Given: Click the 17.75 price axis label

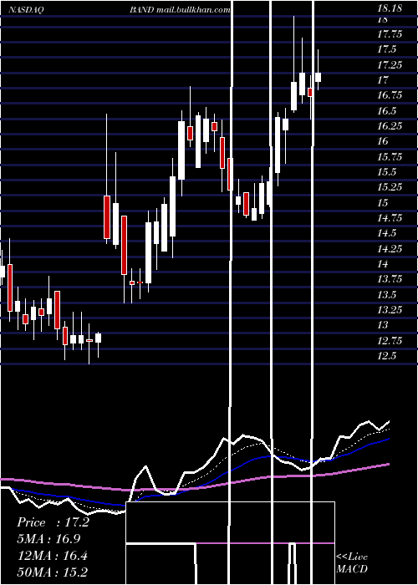Looking at the screenshot, I should tap(390, 34).
